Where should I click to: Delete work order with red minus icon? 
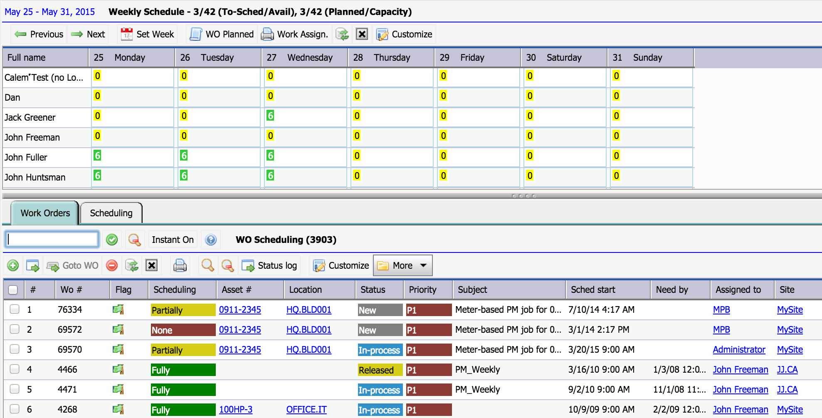[x=112, y=265]
